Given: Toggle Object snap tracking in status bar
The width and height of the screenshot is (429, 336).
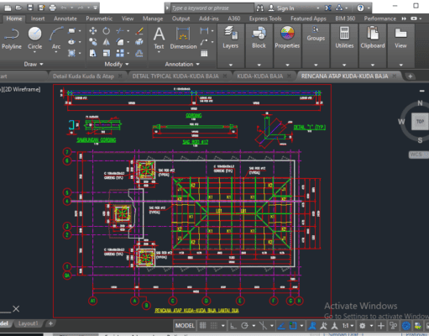Looking at the screenshot, I should (281, 325).
